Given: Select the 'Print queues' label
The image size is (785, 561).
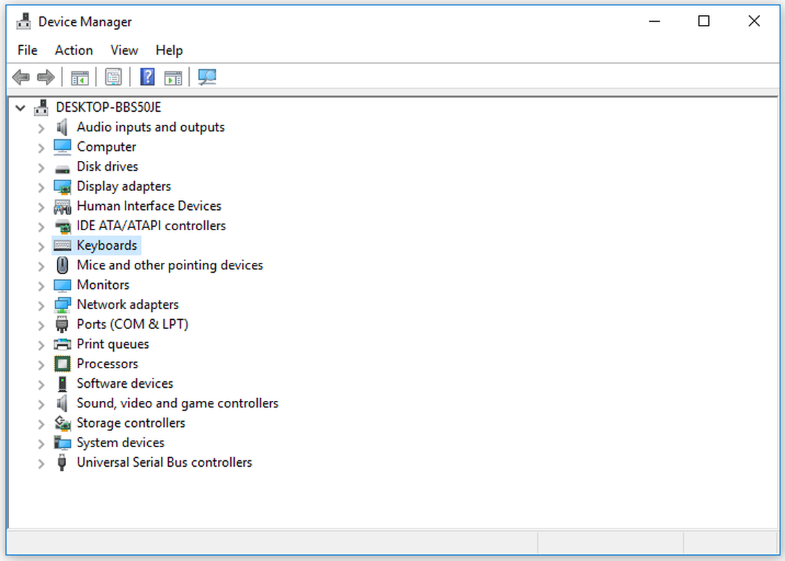Looking at the screenshot, I should (113, 344).
